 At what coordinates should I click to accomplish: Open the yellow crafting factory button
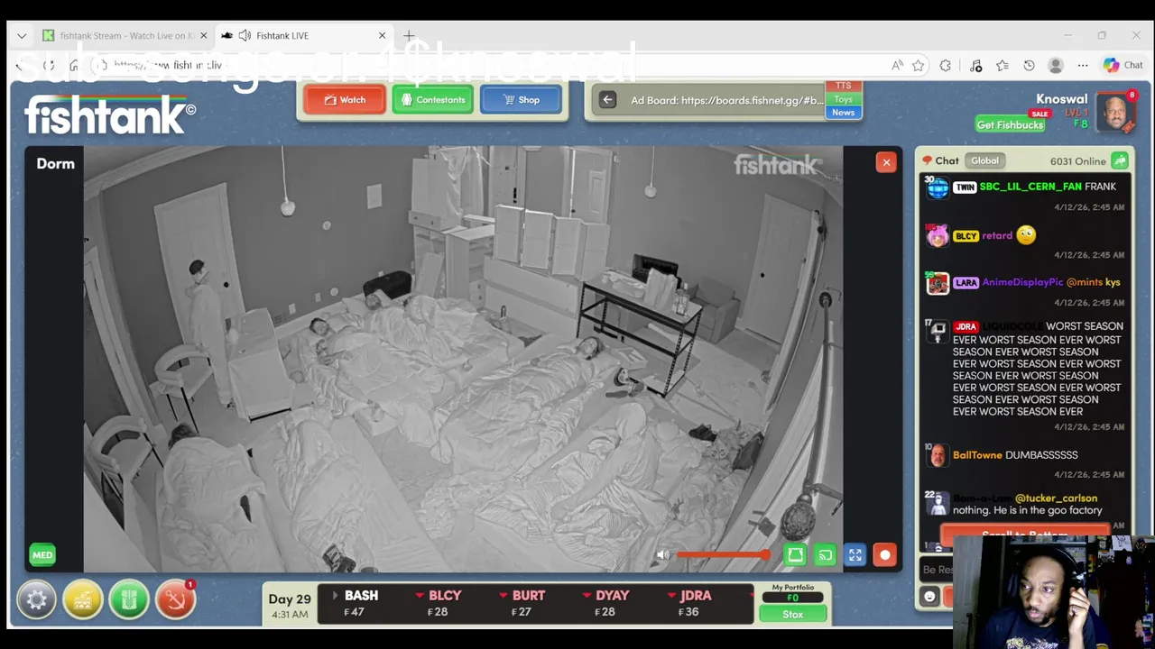pos(83,599)
